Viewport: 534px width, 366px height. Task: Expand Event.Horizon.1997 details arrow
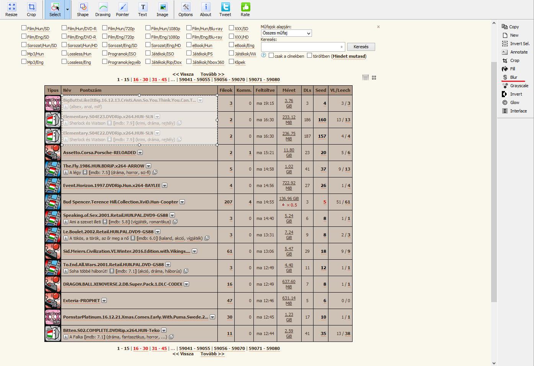pyautogui.click(x=165, y=185)
